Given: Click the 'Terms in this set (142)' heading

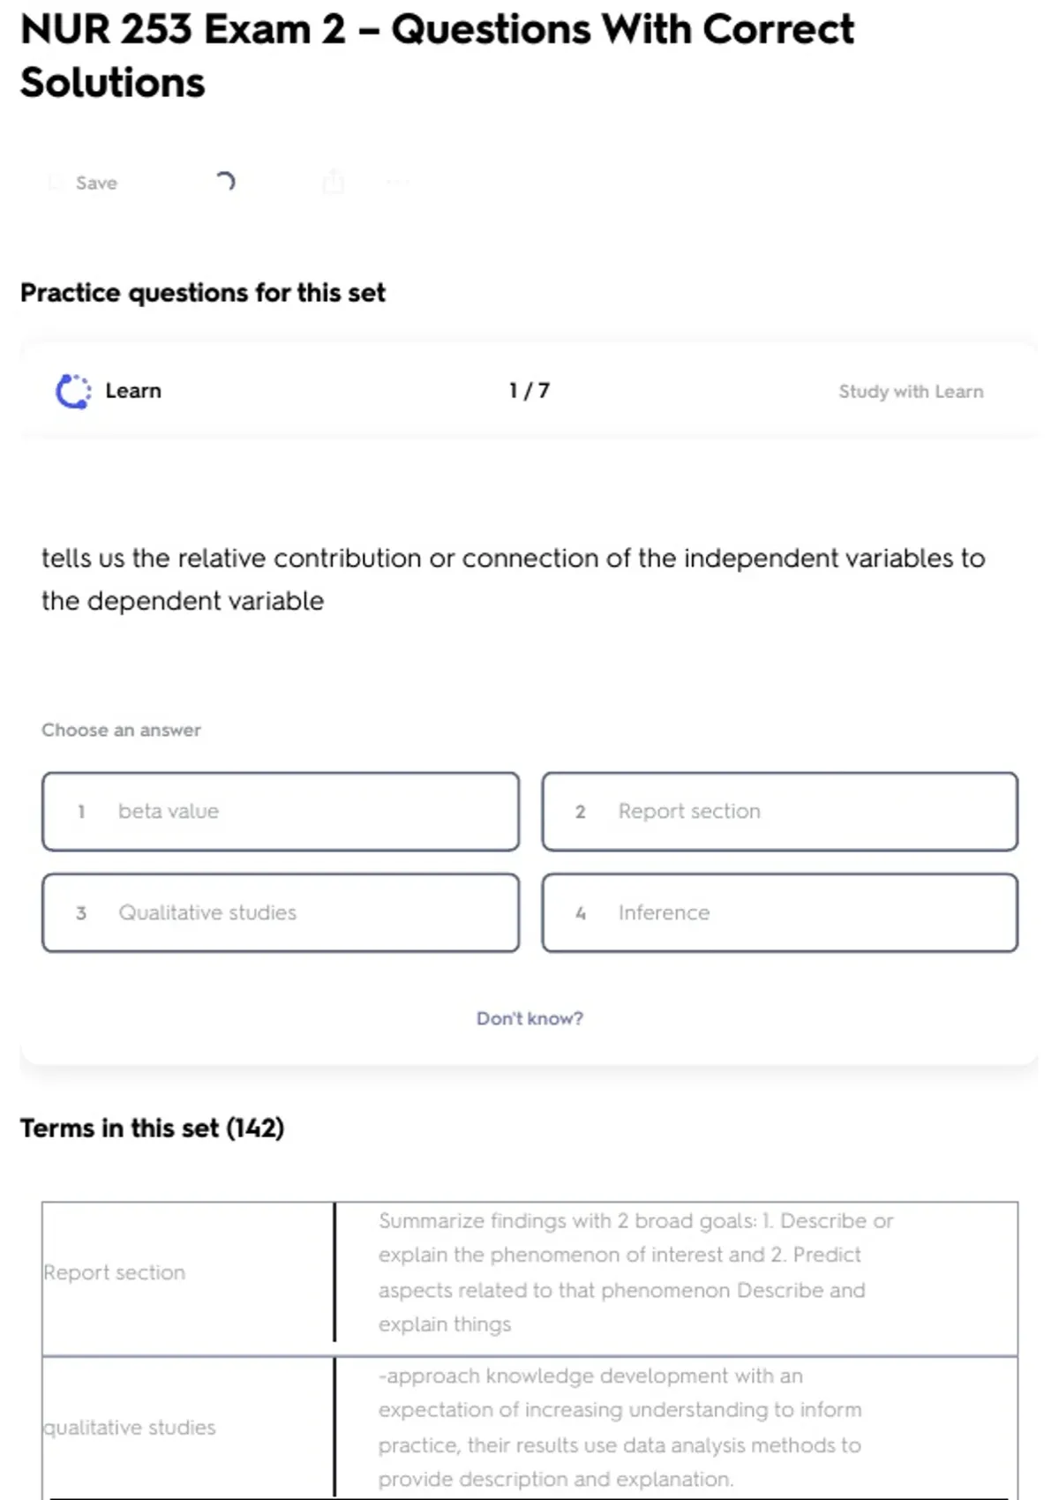Looking at the screenshot, I should coord(152,1129).
